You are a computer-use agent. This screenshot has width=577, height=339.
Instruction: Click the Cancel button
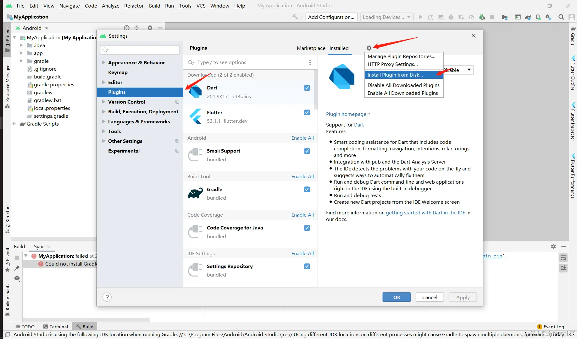(x=430, y=297)
